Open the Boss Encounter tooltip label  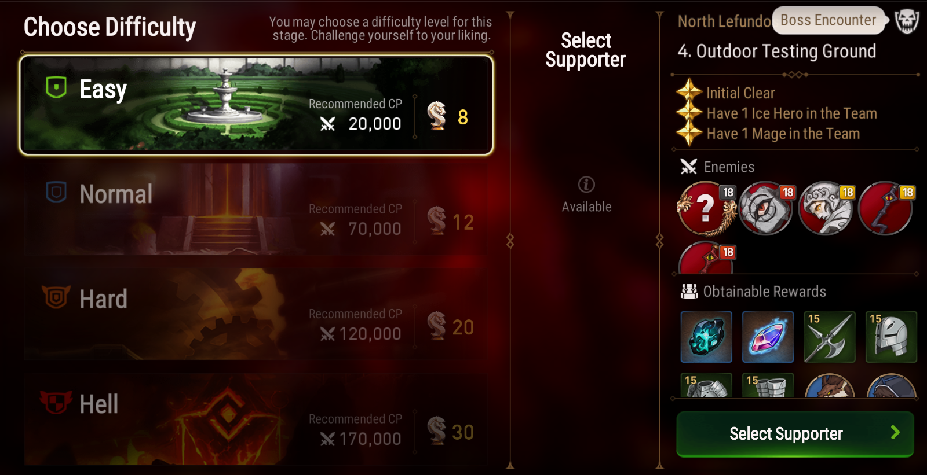pyautogui.click(x=829, y=21)
